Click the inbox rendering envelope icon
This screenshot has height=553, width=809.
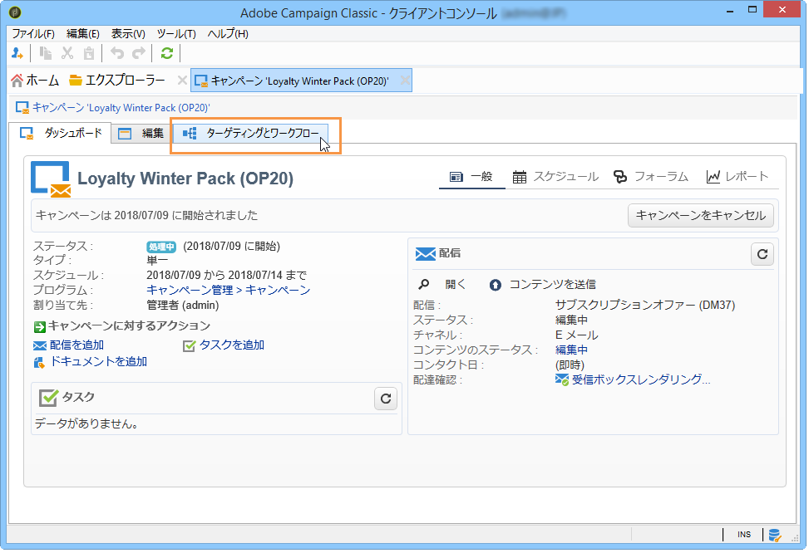562,380
